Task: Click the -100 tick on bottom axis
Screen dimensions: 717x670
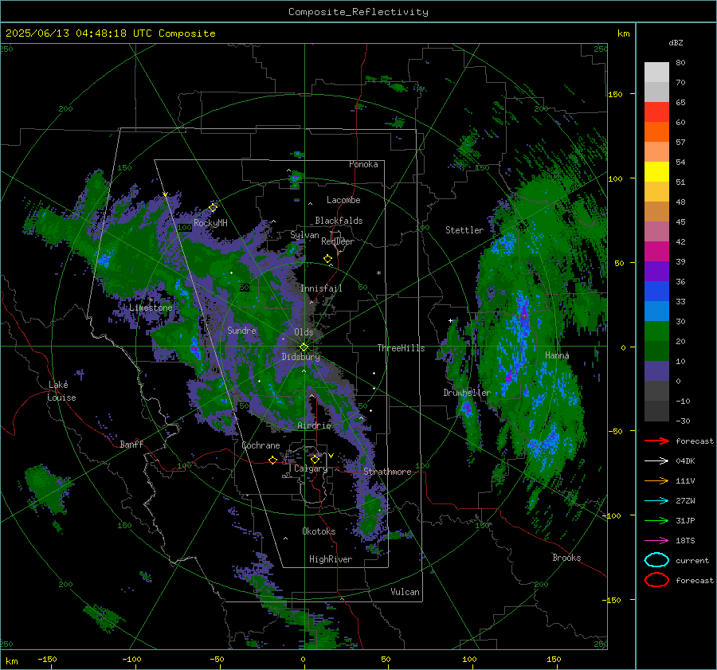Action: point(131,659)
